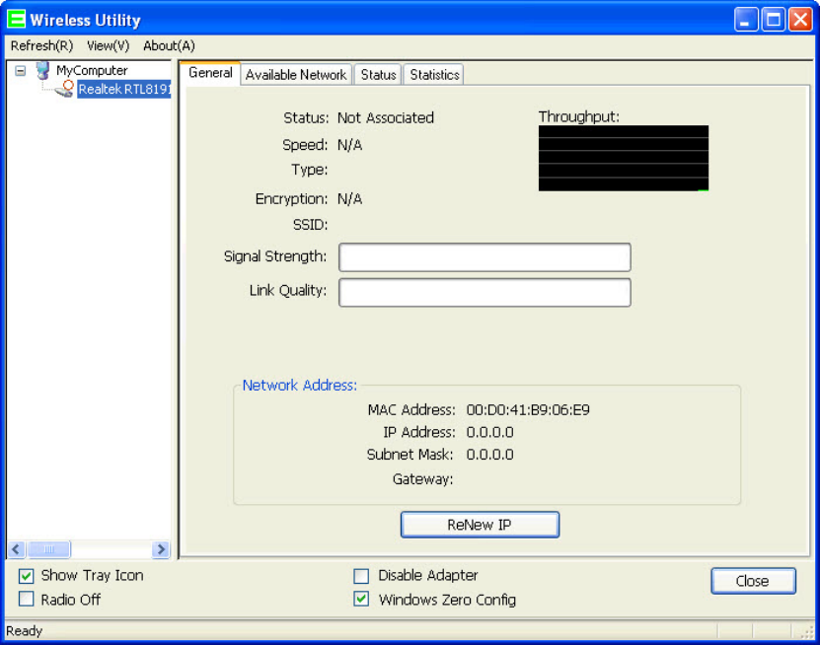Select the MyComputer tree item label

click(x=92, y=71)
